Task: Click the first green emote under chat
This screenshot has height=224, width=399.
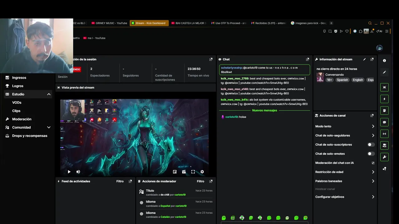Action: [x=224, y=218]
